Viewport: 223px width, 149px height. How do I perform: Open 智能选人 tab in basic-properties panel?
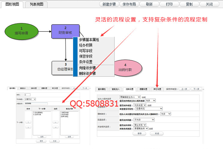(23, 88)
